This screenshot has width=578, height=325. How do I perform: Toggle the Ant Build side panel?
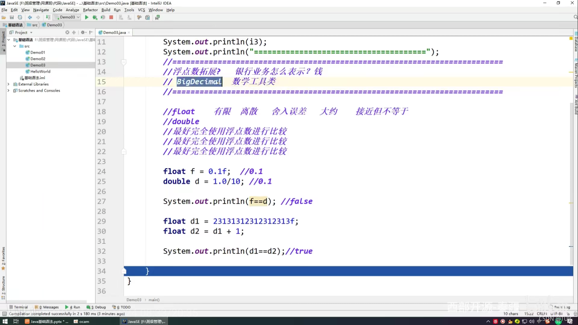[576, 105]
